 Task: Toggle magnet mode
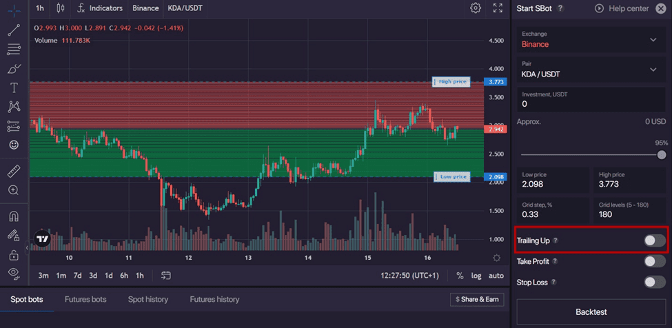click(x=14, y=216)
